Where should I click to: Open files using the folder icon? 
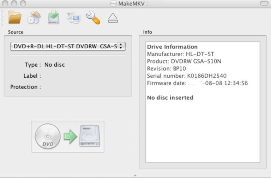[15, 17]
